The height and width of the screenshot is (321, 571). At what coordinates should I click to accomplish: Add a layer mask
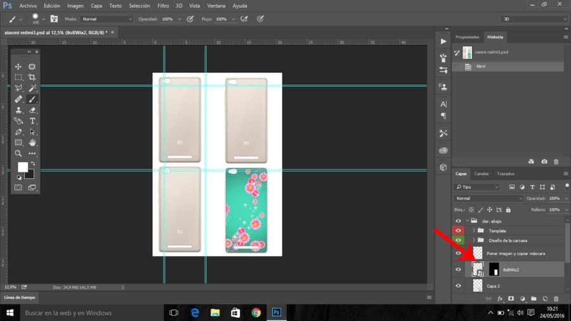tap(511, 299)
